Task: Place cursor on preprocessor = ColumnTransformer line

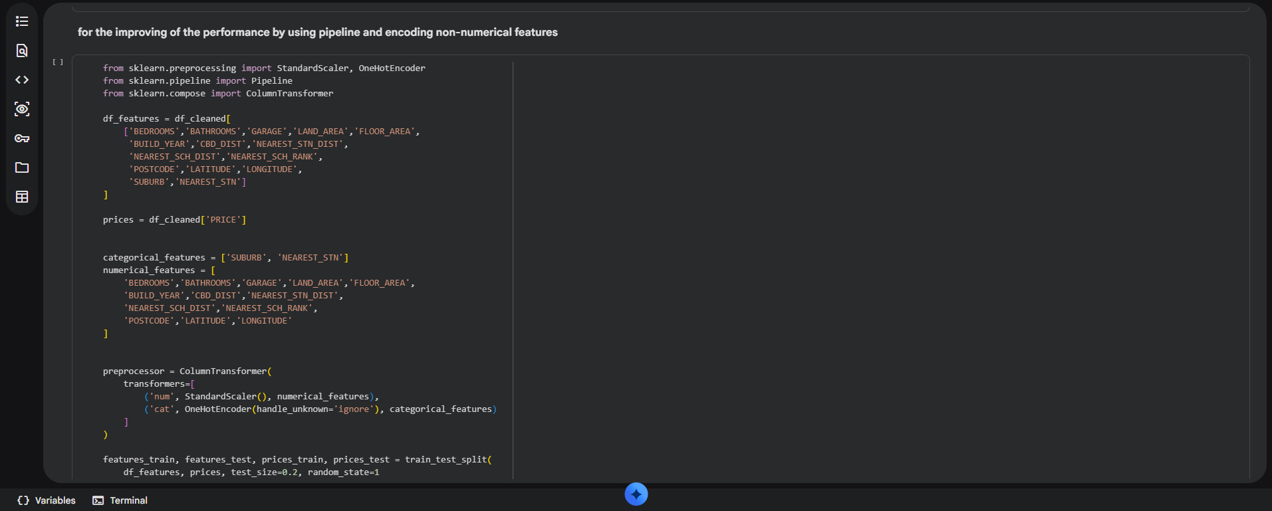Action: [187, 371]
